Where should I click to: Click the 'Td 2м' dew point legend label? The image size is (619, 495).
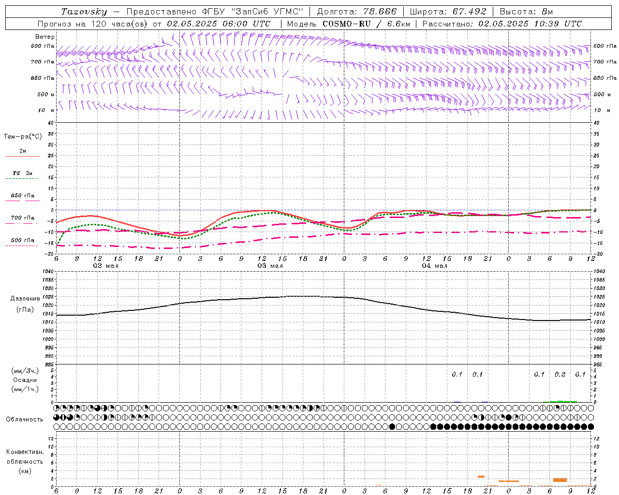click(x=23, y=173)
